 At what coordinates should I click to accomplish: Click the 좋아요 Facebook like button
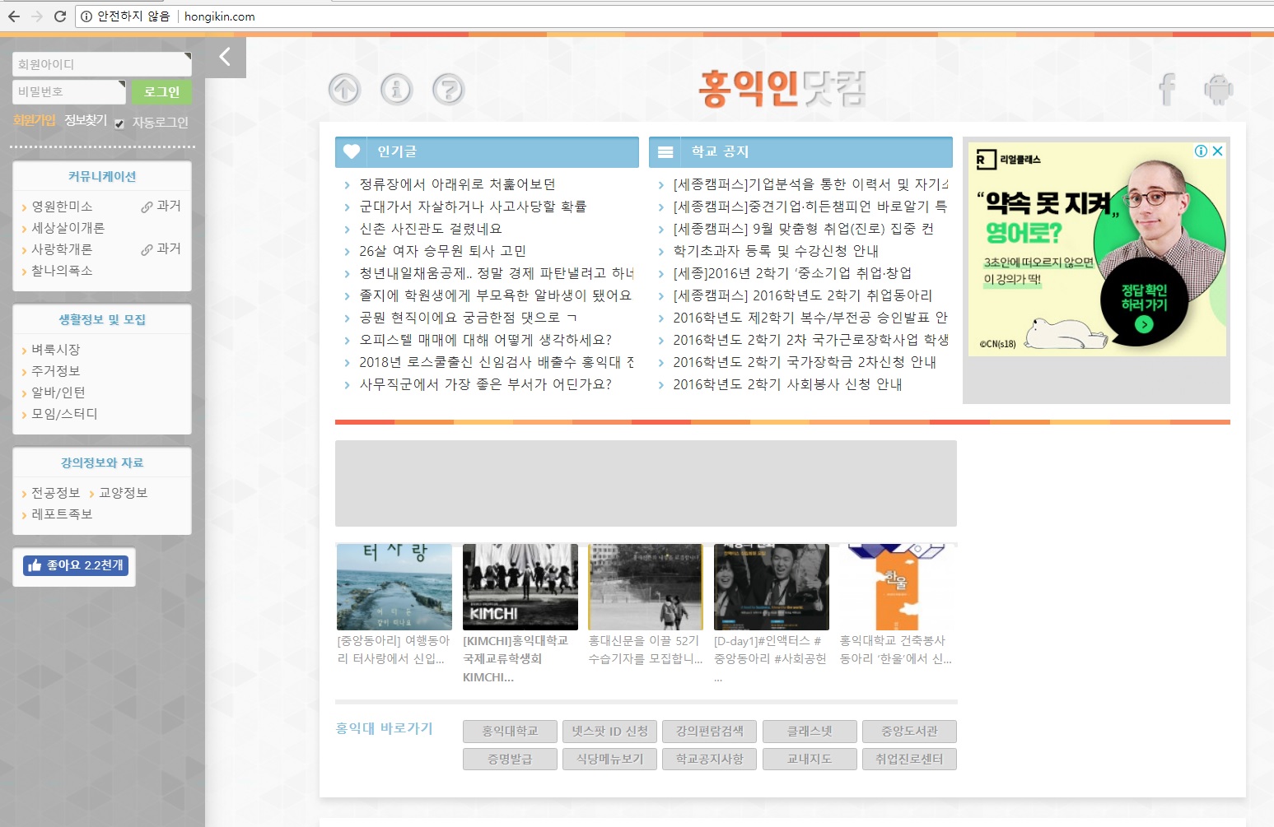pyautogui.click(x=76, y=565)
